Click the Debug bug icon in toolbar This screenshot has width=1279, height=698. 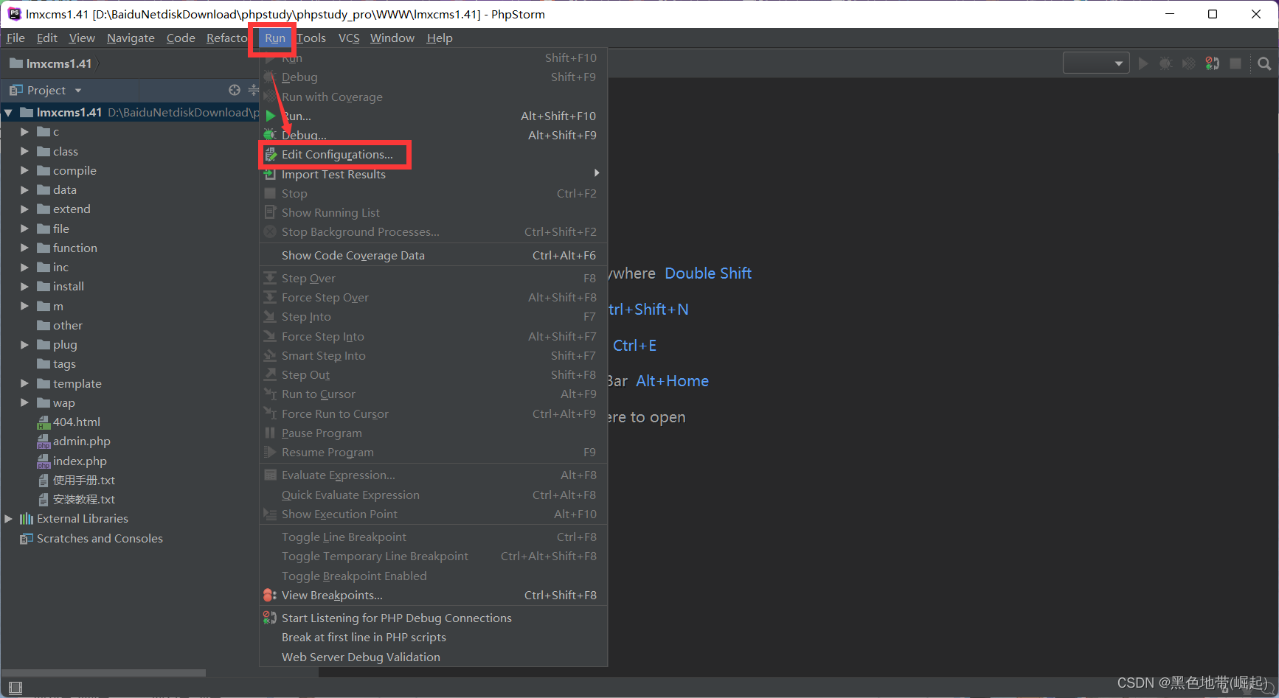(1165, 64)
